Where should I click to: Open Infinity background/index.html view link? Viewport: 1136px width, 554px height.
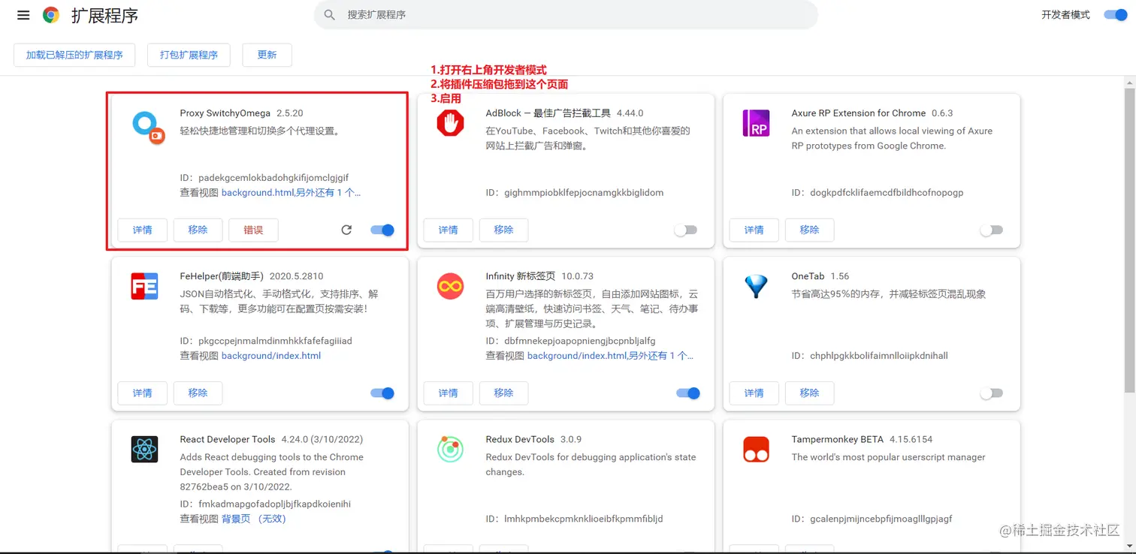pos(611,356)
